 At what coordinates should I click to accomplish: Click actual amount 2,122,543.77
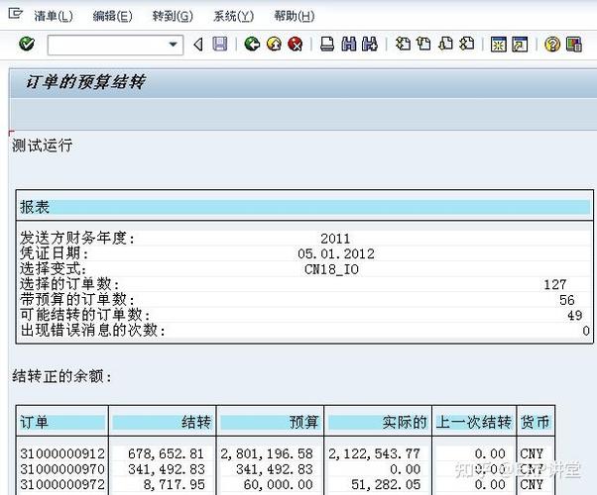pos(375,454)
